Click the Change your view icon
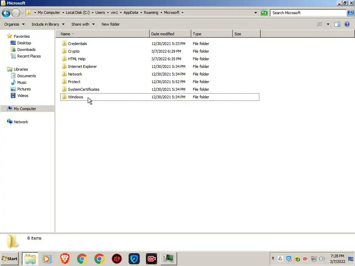355x266 pixels. coord(319,24)
